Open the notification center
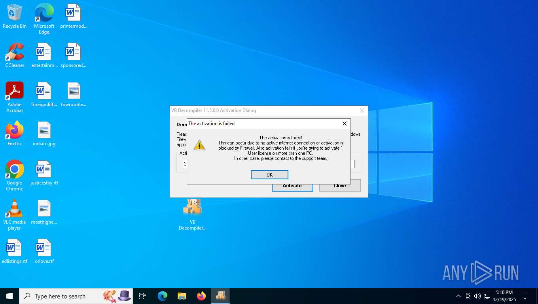Screen dimensions: 538x304 pyautogui.click(x=525, y=296)
